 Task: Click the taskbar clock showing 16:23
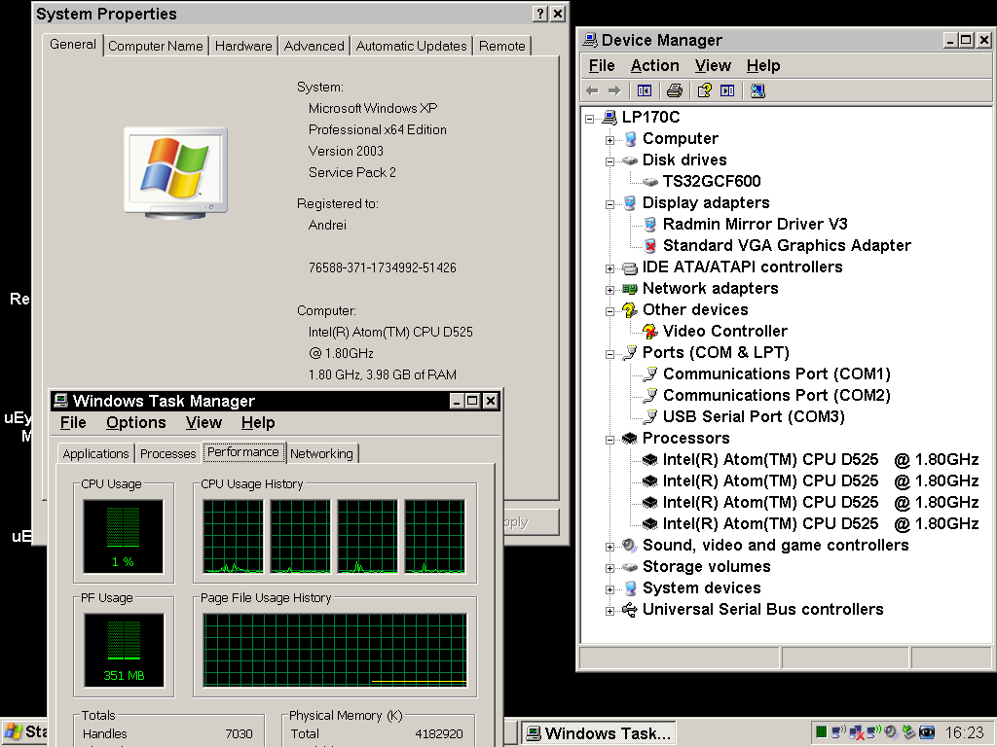tap(964, 732)
